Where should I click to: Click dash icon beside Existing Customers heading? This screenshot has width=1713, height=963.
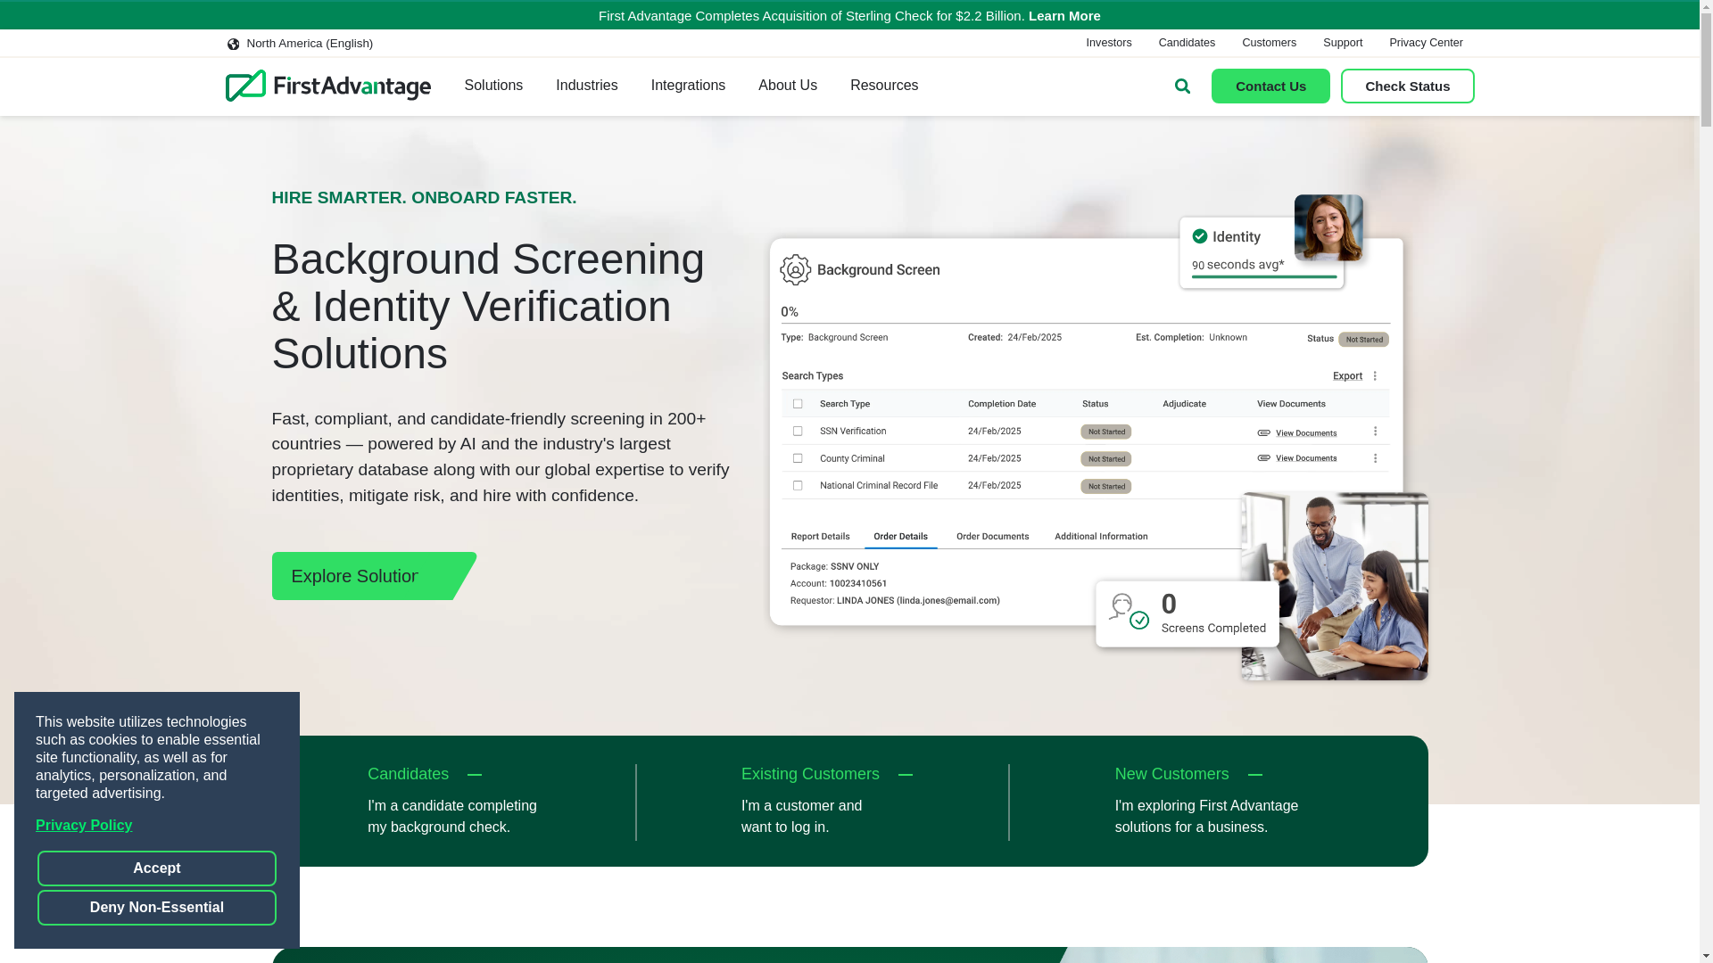point(906,775)
